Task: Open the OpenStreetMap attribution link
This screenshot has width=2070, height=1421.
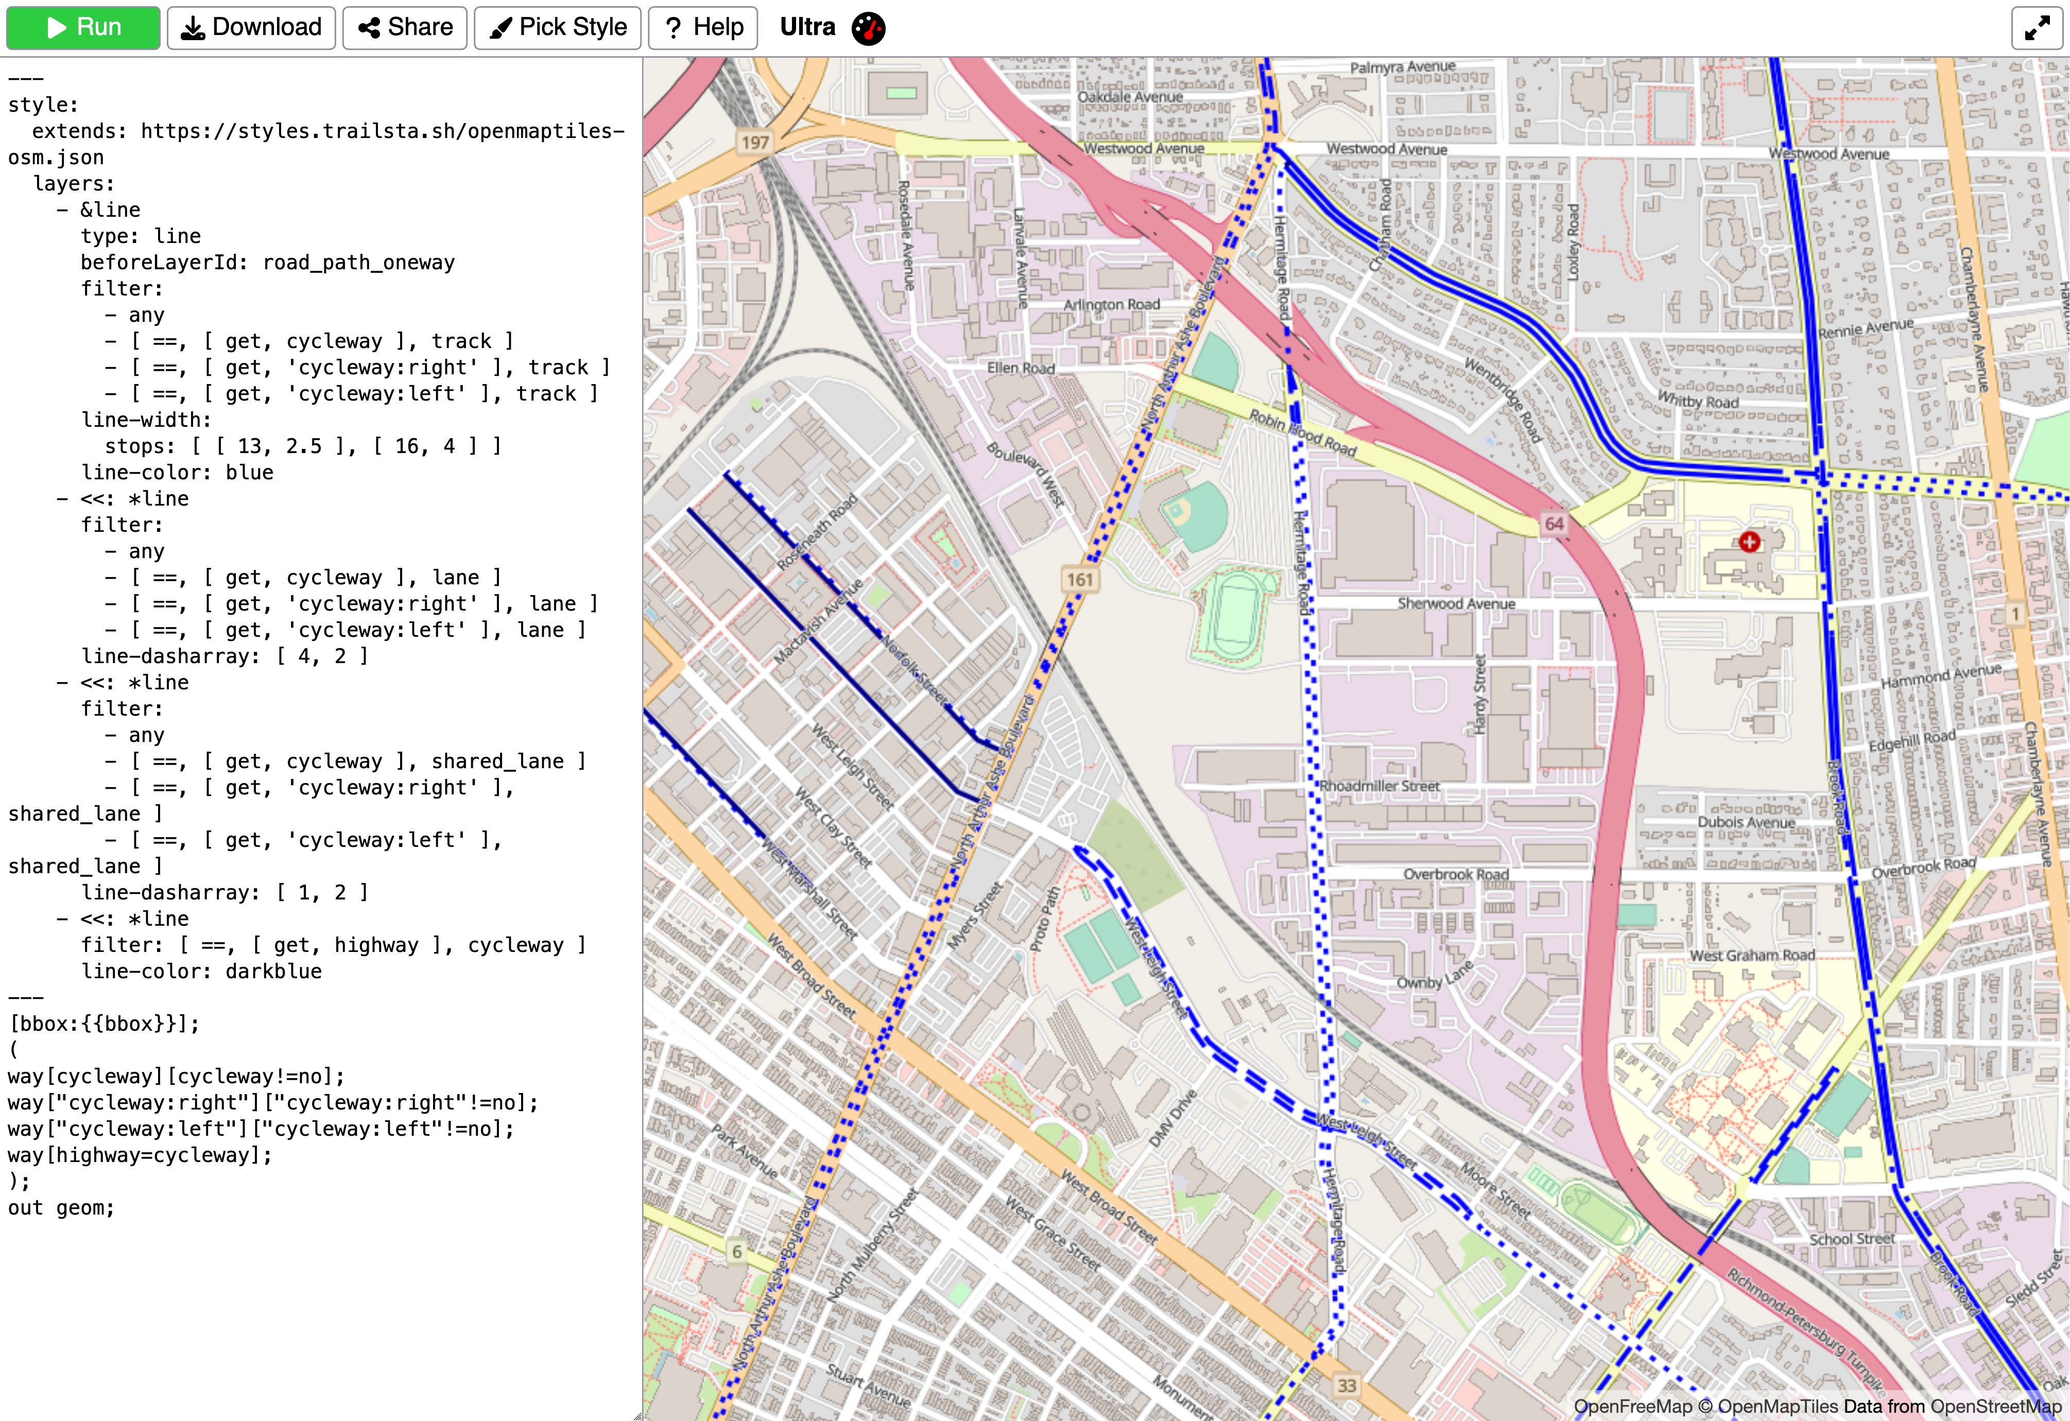Action: (1995, 1407)
